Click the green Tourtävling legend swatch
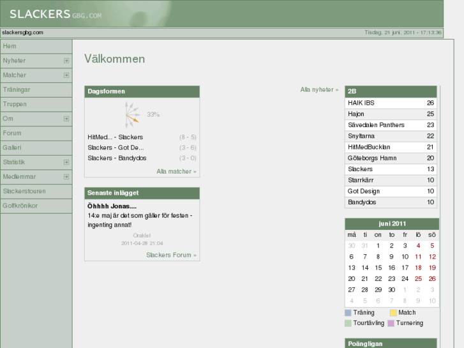This screenshot has width=464, height=348. [x=348, y=323]
